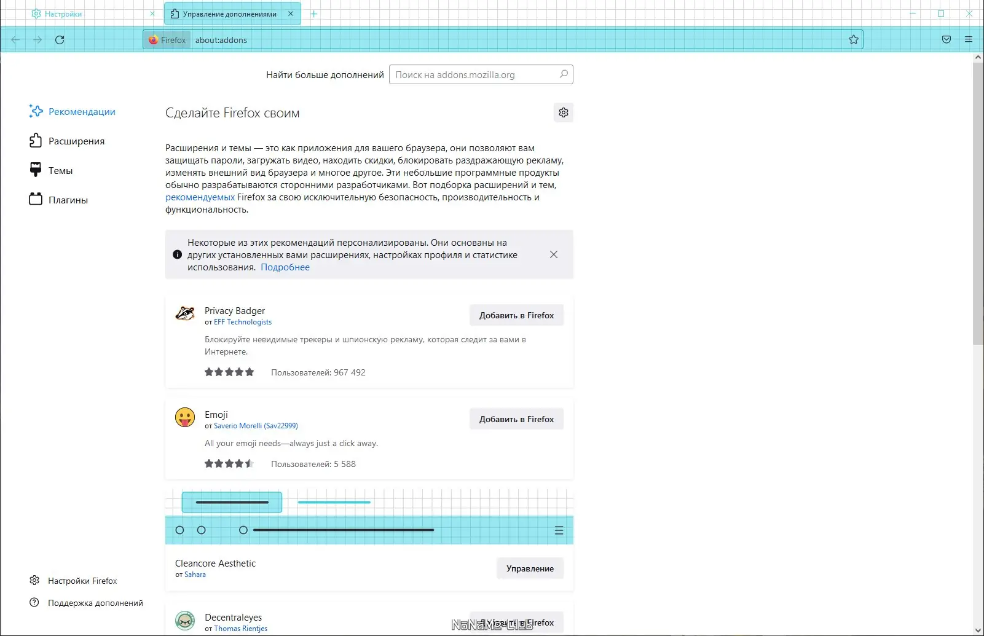Select the Управление дополнениями tab
Image resolution: width=984 pixels, height=636 pixels.
coord(232,14)
